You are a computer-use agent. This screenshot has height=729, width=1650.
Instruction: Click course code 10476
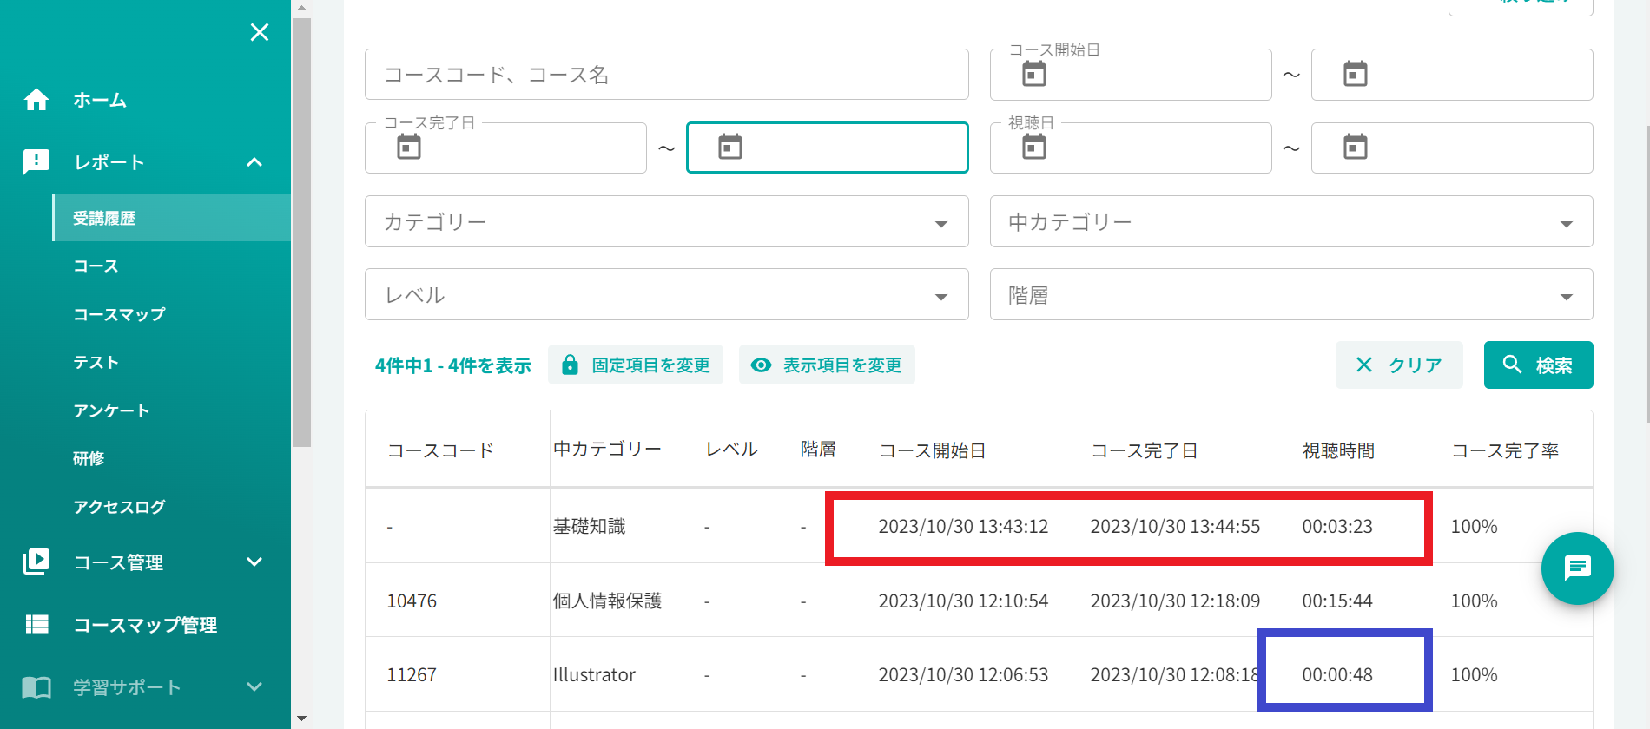click(x=412, y=601)
